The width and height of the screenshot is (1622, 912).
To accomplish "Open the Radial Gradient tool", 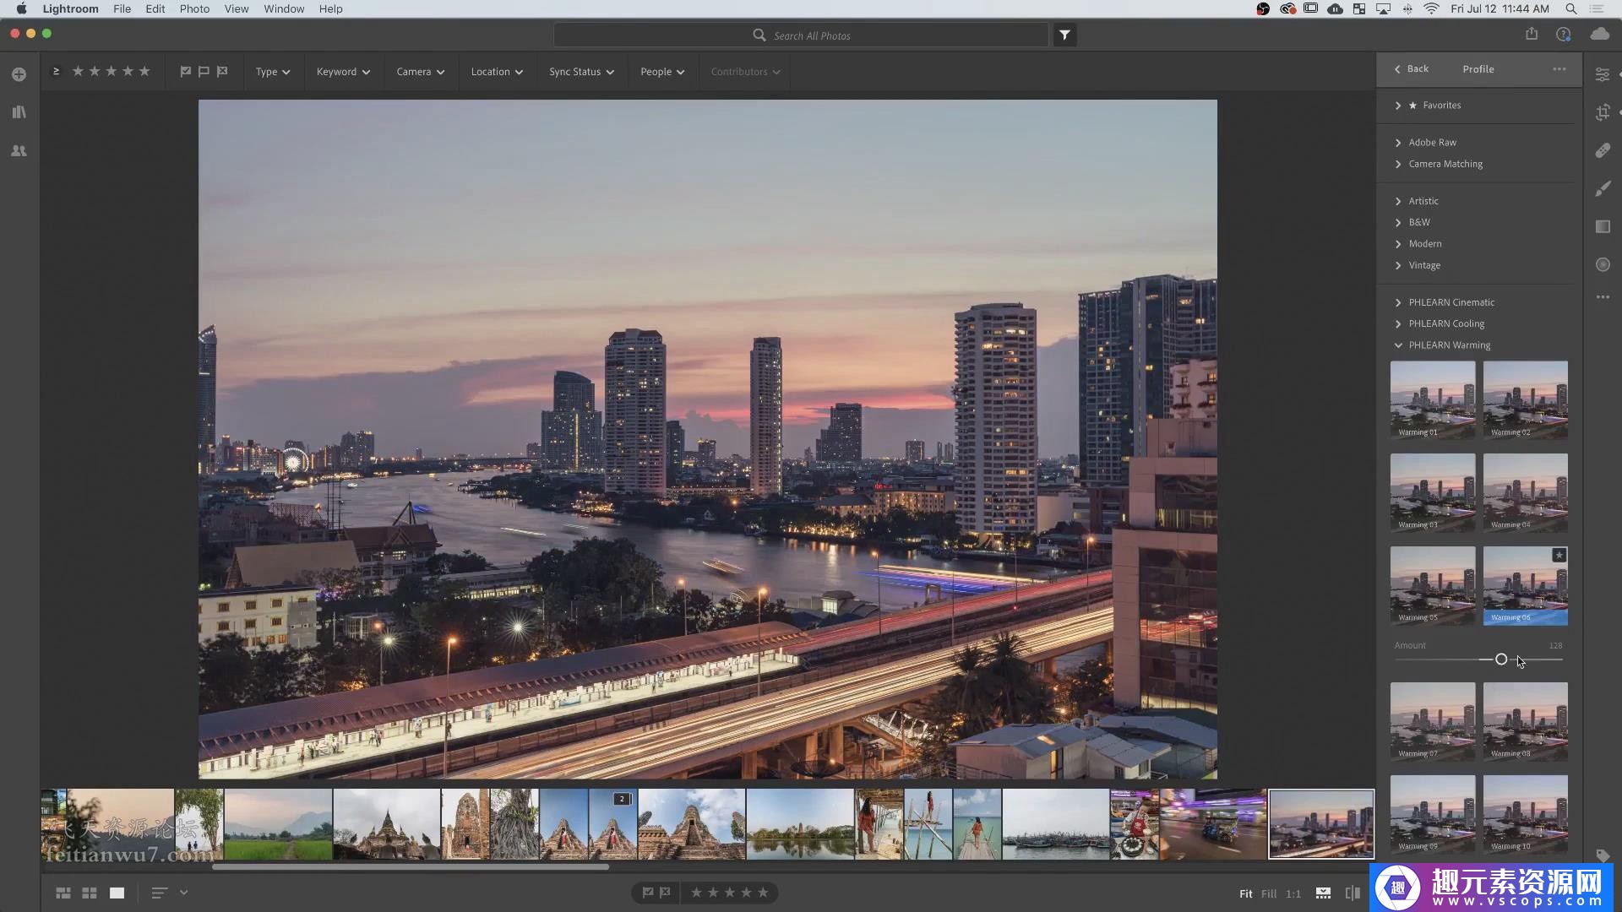I will (x=1603, y=264).
